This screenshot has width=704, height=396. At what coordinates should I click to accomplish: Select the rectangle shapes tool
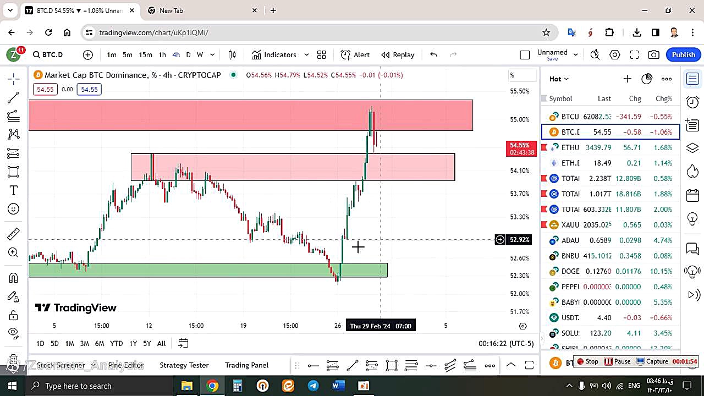14,172
